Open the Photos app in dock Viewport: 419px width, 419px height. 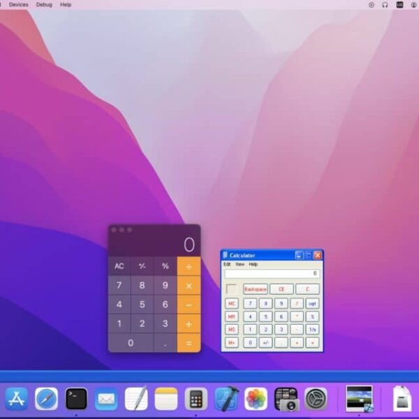(256, 399)
